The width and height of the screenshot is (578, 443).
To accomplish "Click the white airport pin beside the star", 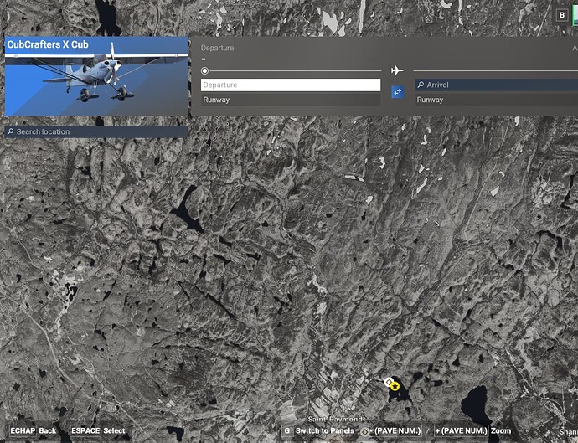I will click(388, 382).
